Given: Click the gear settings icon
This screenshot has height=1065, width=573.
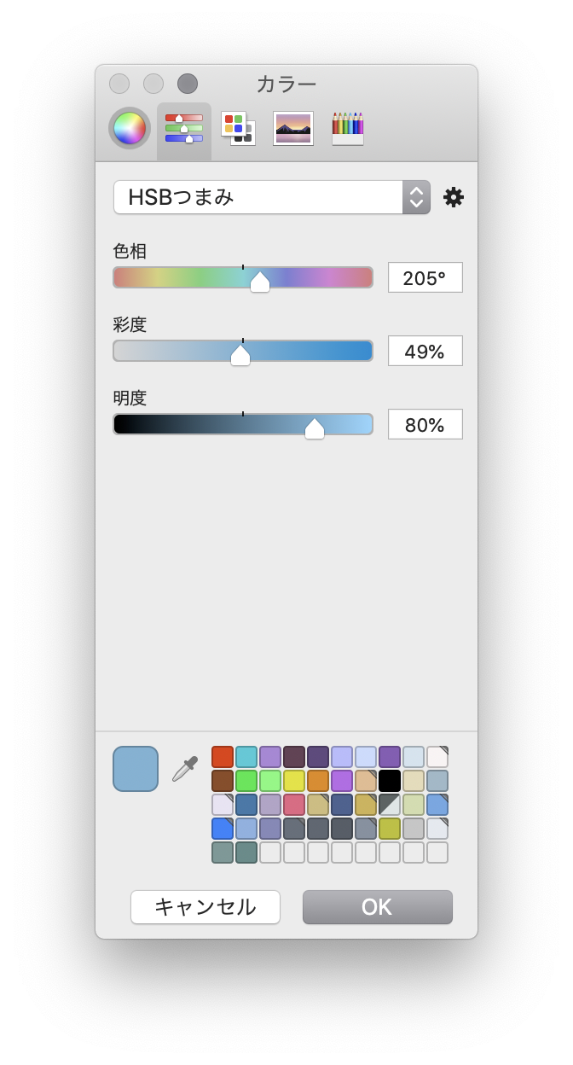Looking at the screenshot, I should 454,197.
